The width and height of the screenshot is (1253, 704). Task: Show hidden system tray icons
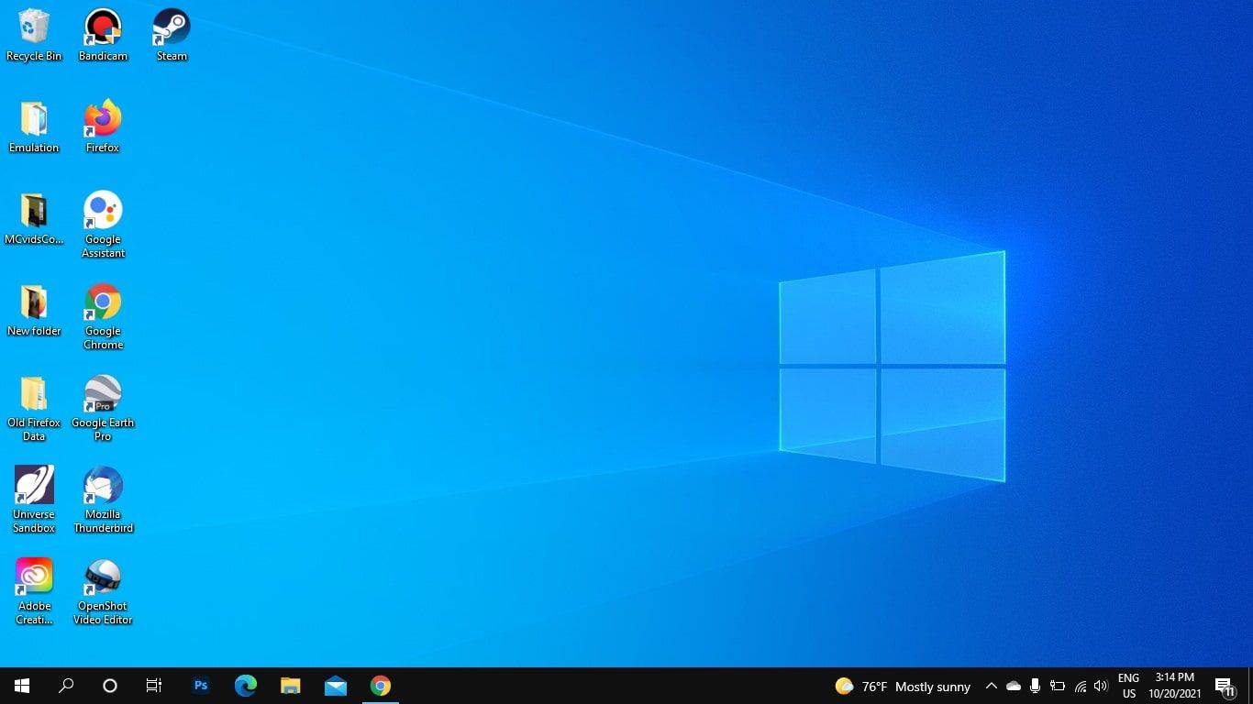991,686
